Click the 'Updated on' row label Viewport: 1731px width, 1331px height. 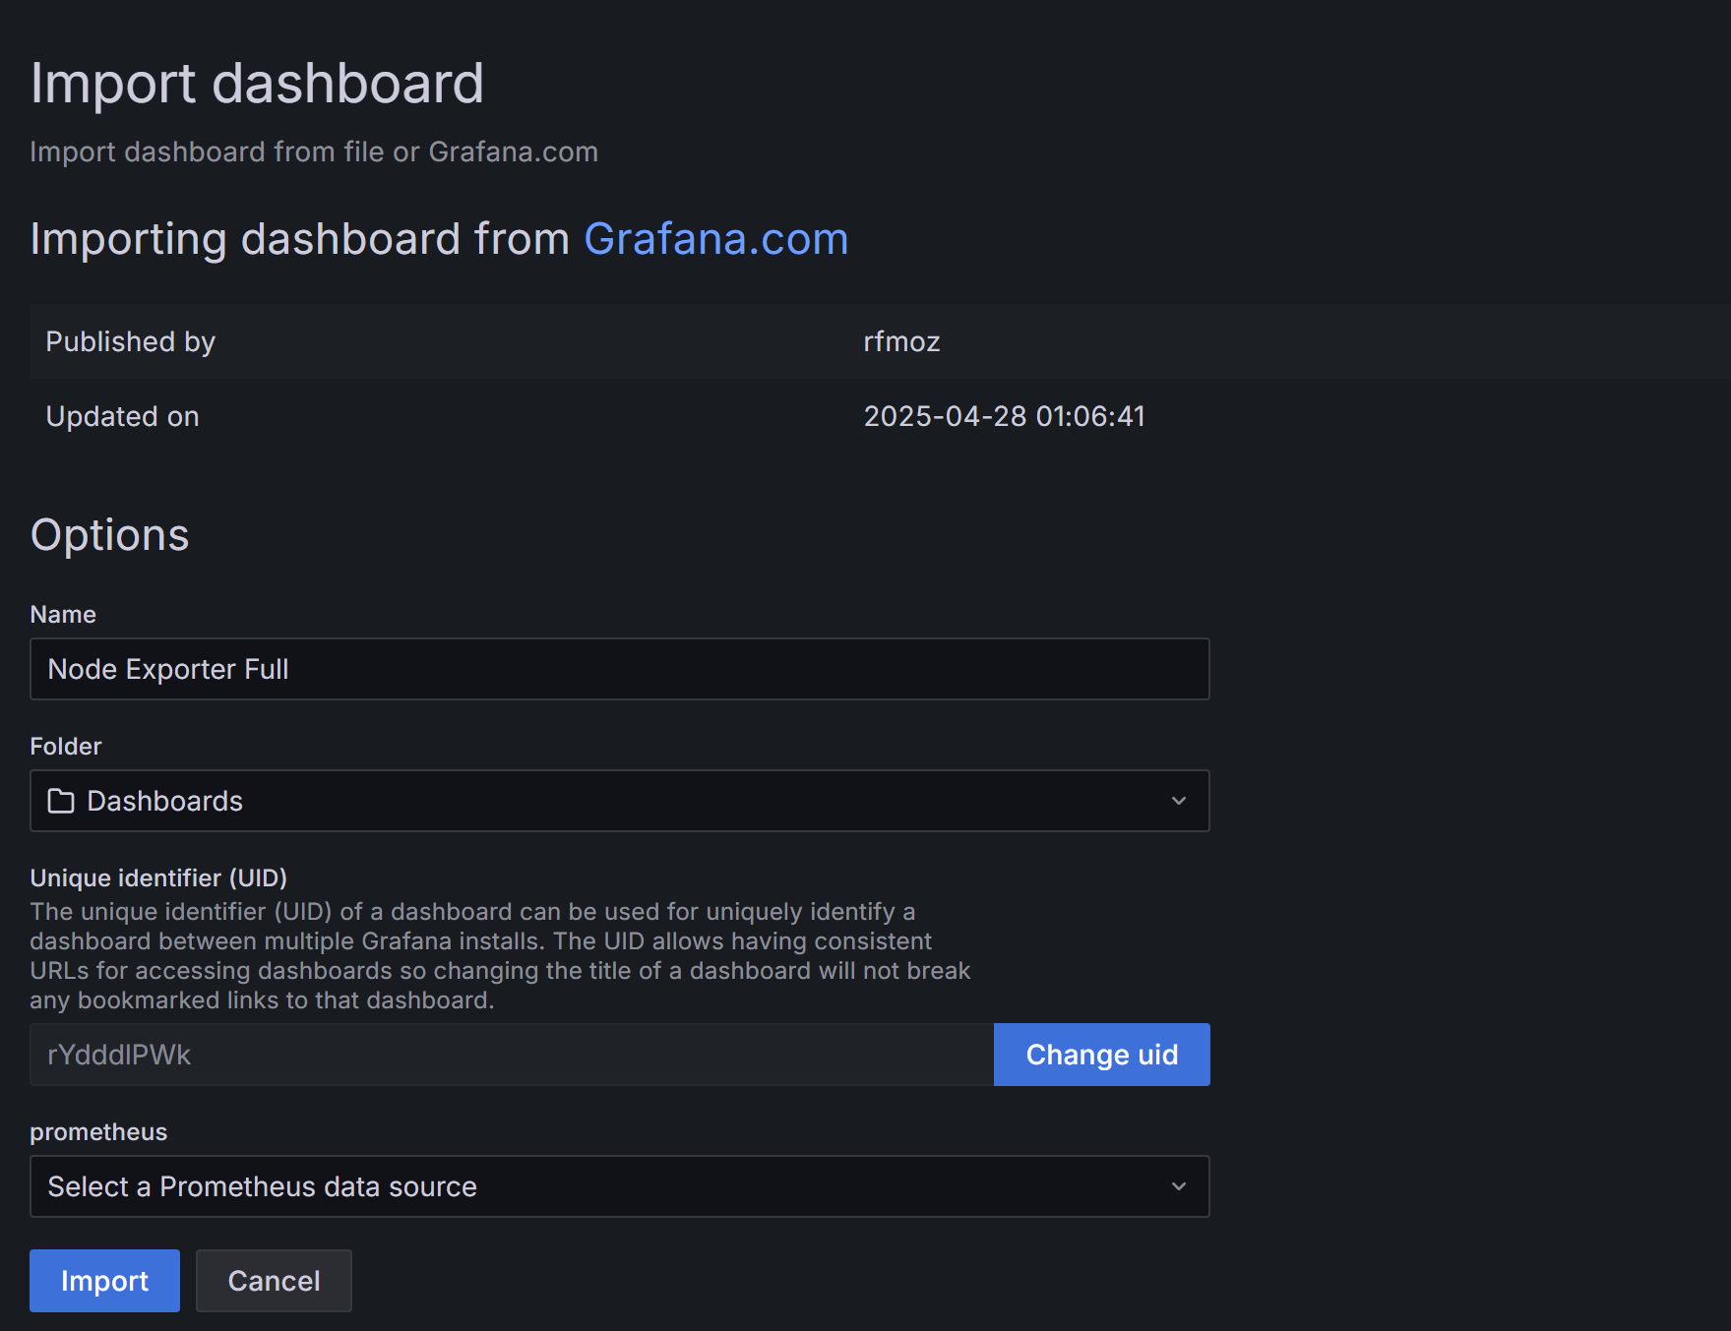(122, 416)
